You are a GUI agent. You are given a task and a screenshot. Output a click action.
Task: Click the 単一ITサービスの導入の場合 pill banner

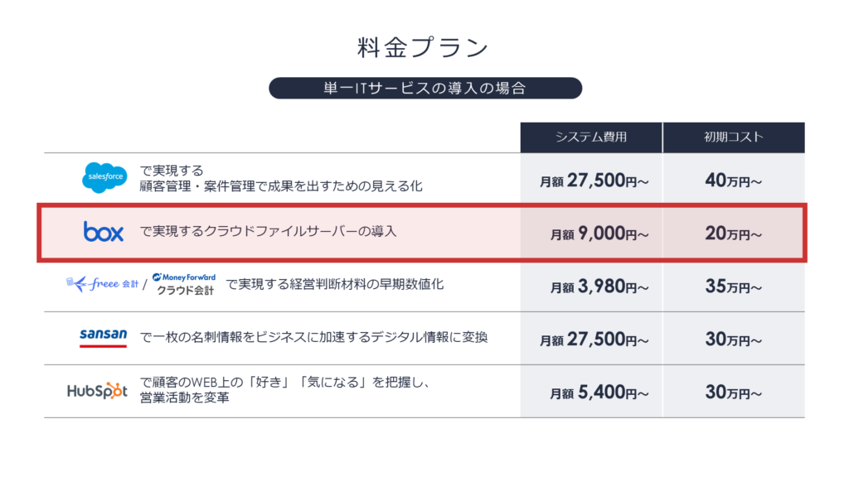click(x=425, y=88)
